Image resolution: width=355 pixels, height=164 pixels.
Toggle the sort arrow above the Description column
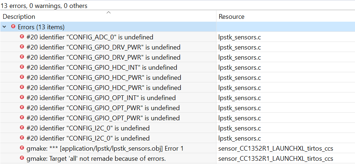[108, 13]
